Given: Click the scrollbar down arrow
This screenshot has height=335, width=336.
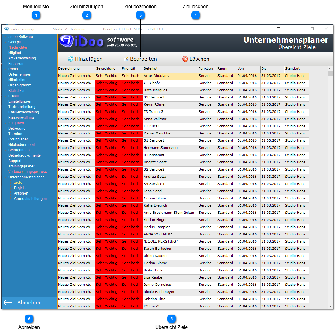Looking at the screenshot, I should [330, 306].
